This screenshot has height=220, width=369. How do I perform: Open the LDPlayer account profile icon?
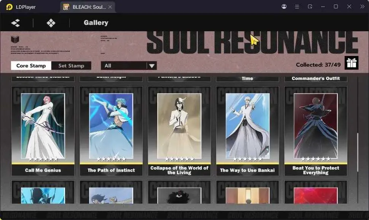click(284, 6)
